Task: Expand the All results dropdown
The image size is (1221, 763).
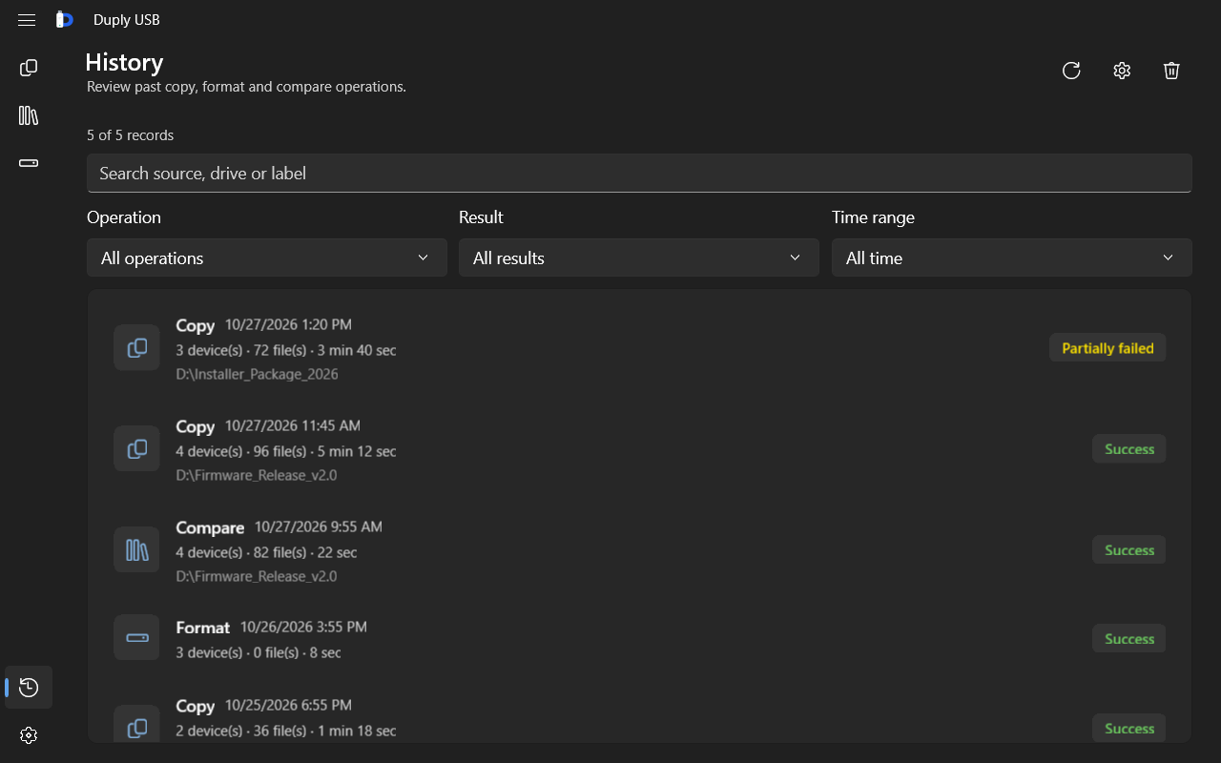Action: point(639,258)
